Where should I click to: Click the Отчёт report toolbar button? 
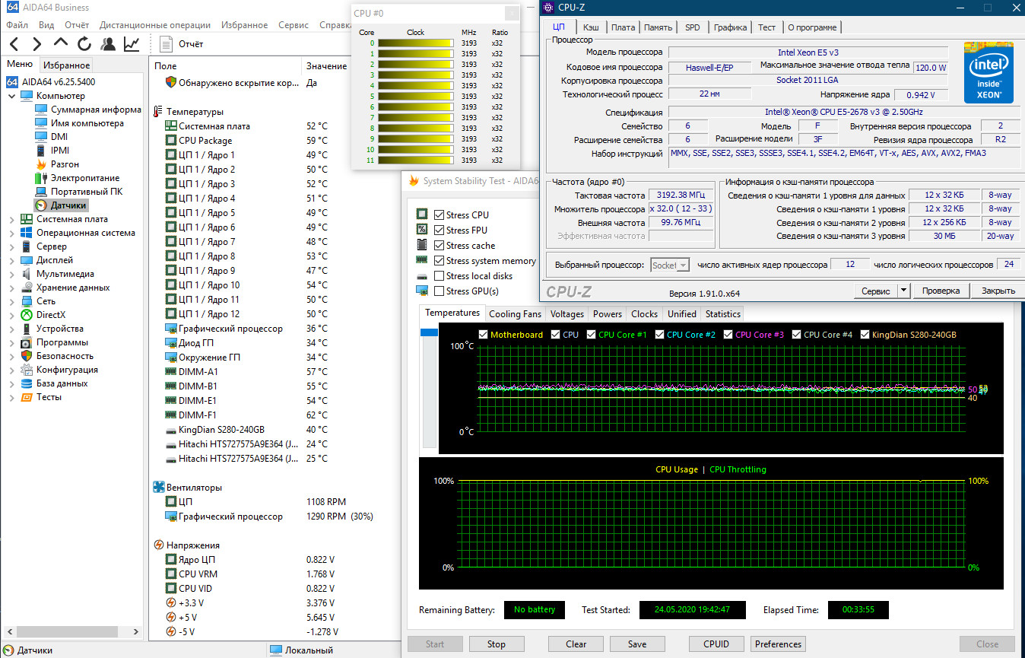pos(182,44)
